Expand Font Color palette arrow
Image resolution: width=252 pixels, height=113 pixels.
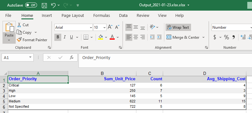tap(118, 37)
